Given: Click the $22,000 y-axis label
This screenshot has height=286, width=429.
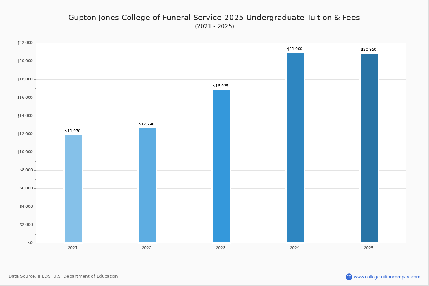Looking at the screenshot, I should click(x=25, y=43).
